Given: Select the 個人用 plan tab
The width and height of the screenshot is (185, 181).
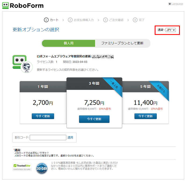Looking at the screenshot, I should (x=68, y=43).
